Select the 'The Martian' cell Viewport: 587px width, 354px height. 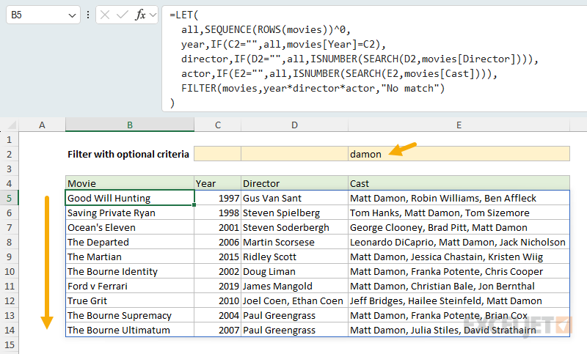click(130, 257)
